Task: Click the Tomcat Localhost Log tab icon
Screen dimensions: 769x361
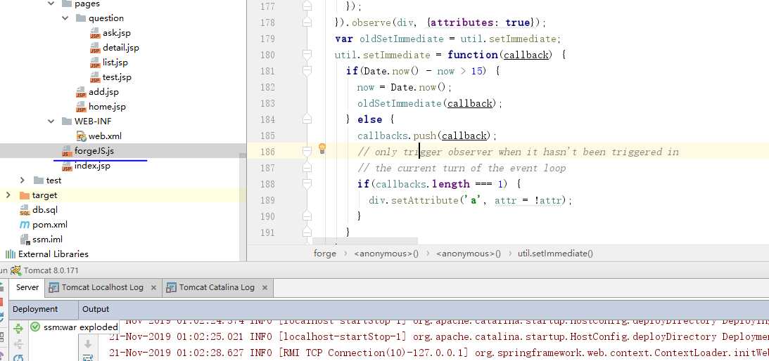Action: (53, 287)
